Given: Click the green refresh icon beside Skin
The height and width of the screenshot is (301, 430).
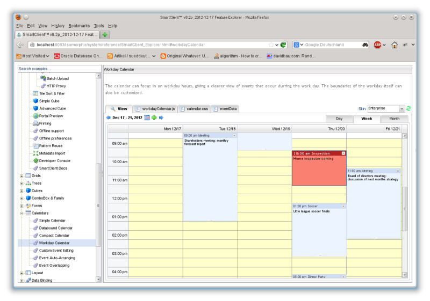Looking at the screenshot, I should coord(408,108).
